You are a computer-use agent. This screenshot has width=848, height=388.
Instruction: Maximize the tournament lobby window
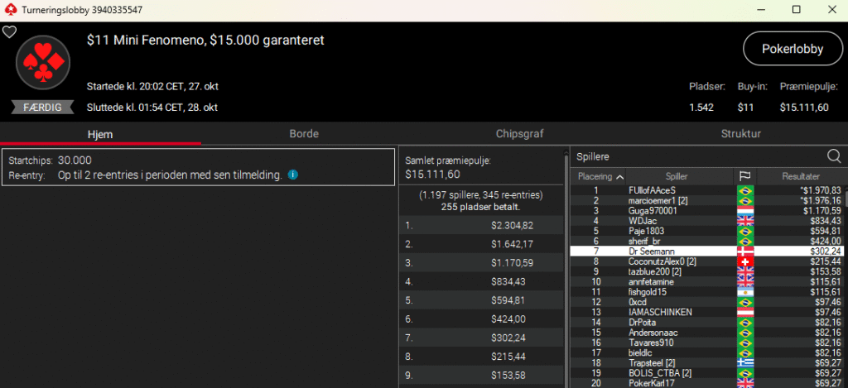coord(796,9)
